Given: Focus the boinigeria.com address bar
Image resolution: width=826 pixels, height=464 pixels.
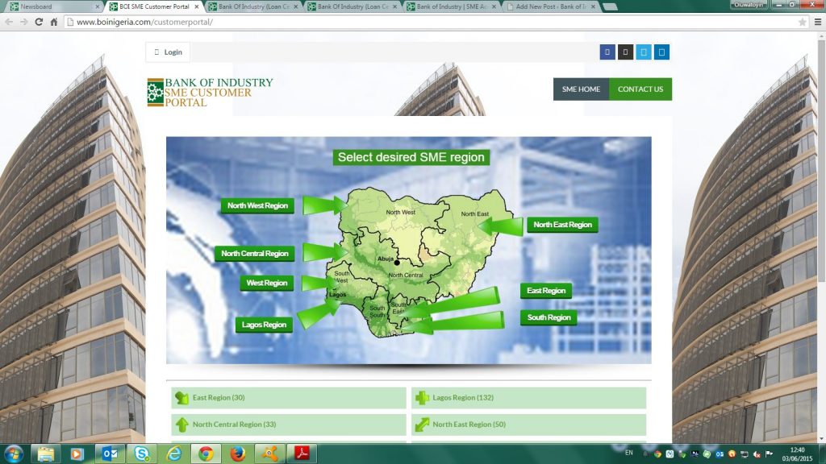Looking at the screenshot, I should (432, 22).
